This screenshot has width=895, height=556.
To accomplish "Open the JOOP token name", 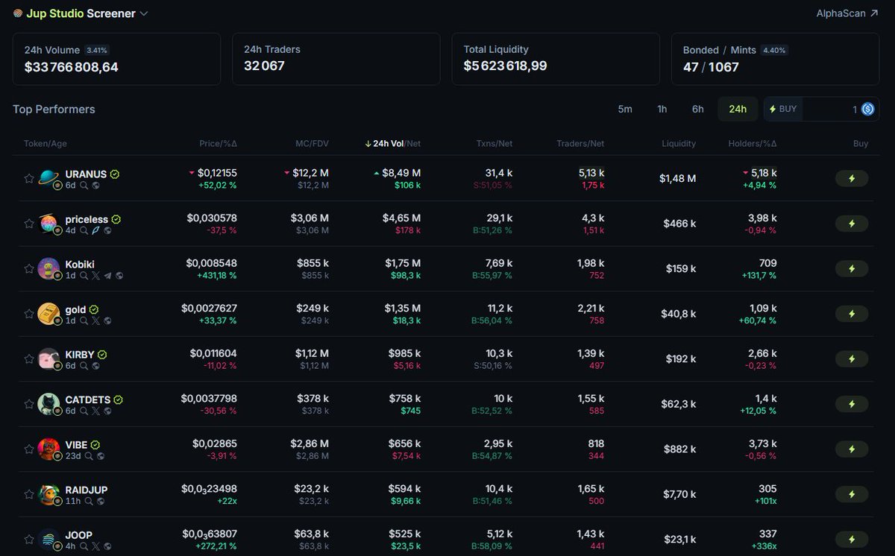I will (79, 535).
